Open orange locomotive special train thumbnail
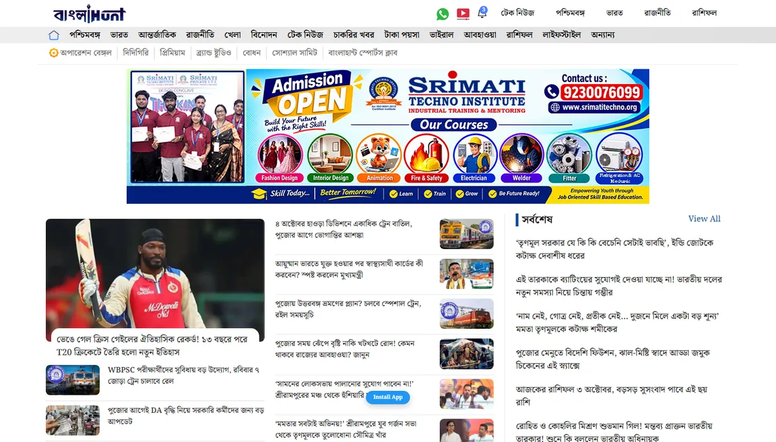This screenshot has width=776, height=442. [x=466, y=314]
